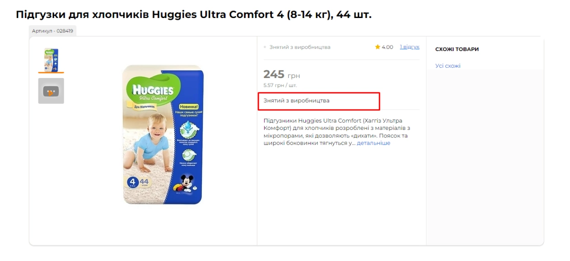570x261 pixels.
Task: Select the first Huggies pack thumbnail
Action: 51,60
